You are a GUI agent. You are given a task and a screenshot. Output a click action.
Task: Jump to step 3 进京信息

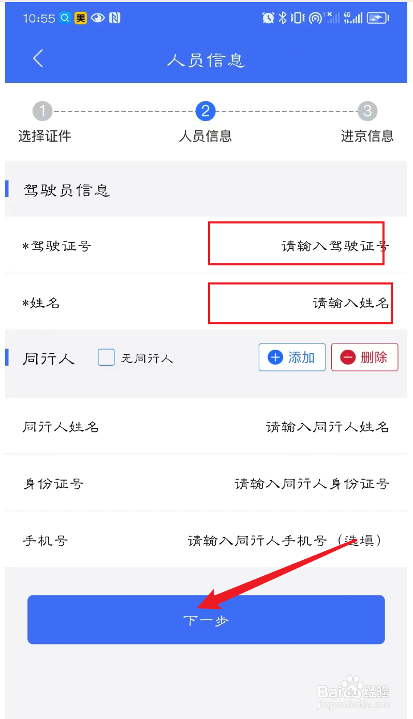367,111
